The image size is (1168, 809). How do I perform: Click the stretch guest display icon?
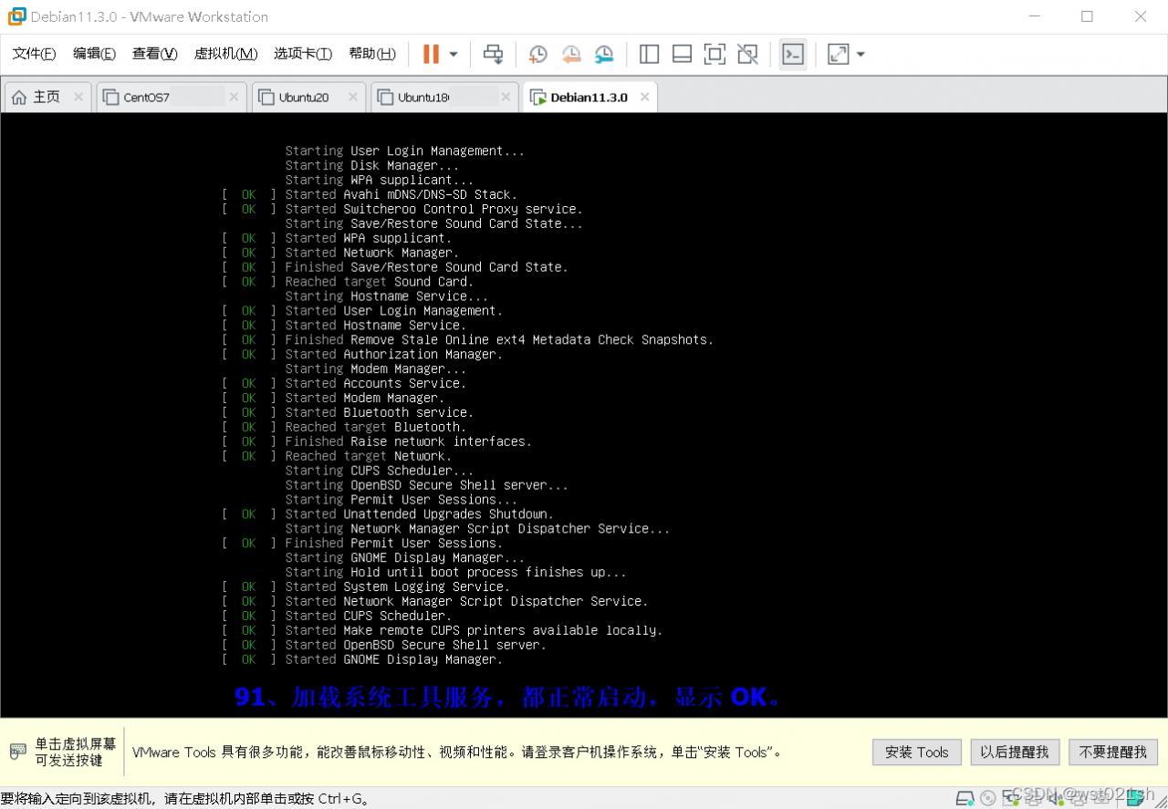pyautogui.click(x=838, y=54)
